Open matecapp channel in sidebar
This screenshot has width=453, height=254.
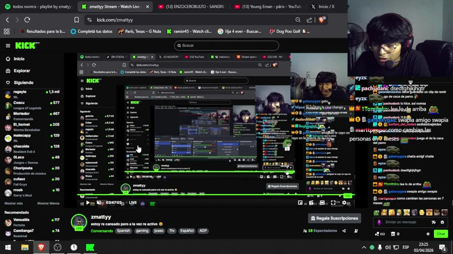[32, 138]
